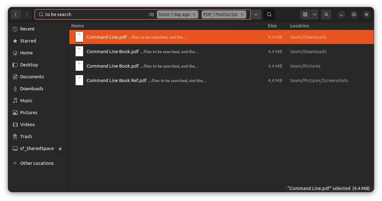Sort files by the Name column
The width and height of the screenshot is (382, 201).
coord(77,26)
